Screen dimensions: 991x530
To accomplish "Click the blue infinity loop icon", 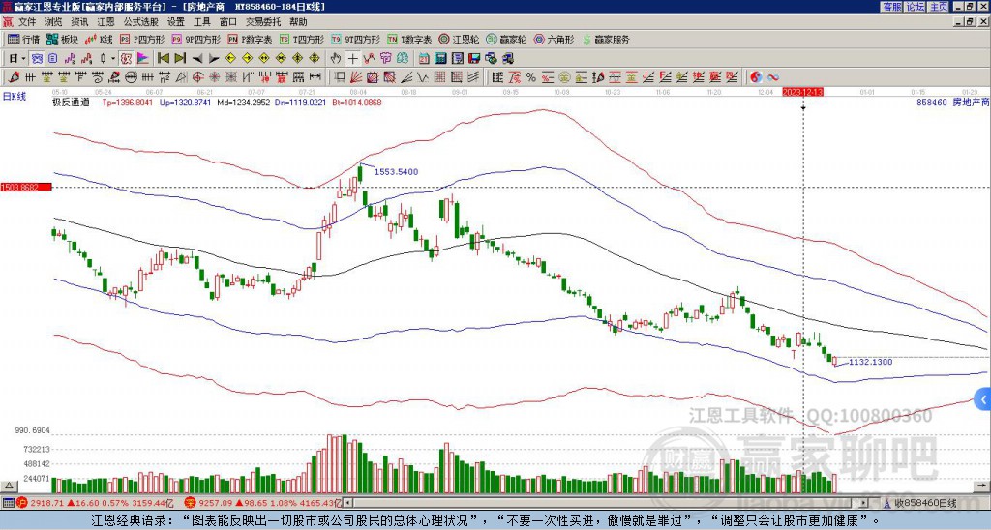I will [x=773, y=77].
